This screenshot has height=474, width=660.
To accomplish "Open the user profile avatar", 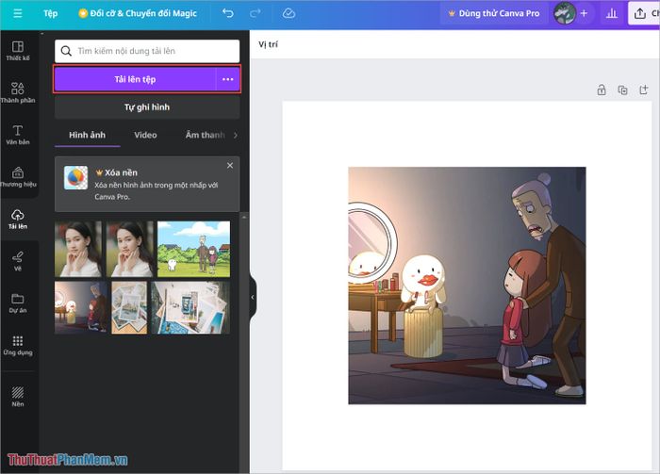I will click(565, 13).
